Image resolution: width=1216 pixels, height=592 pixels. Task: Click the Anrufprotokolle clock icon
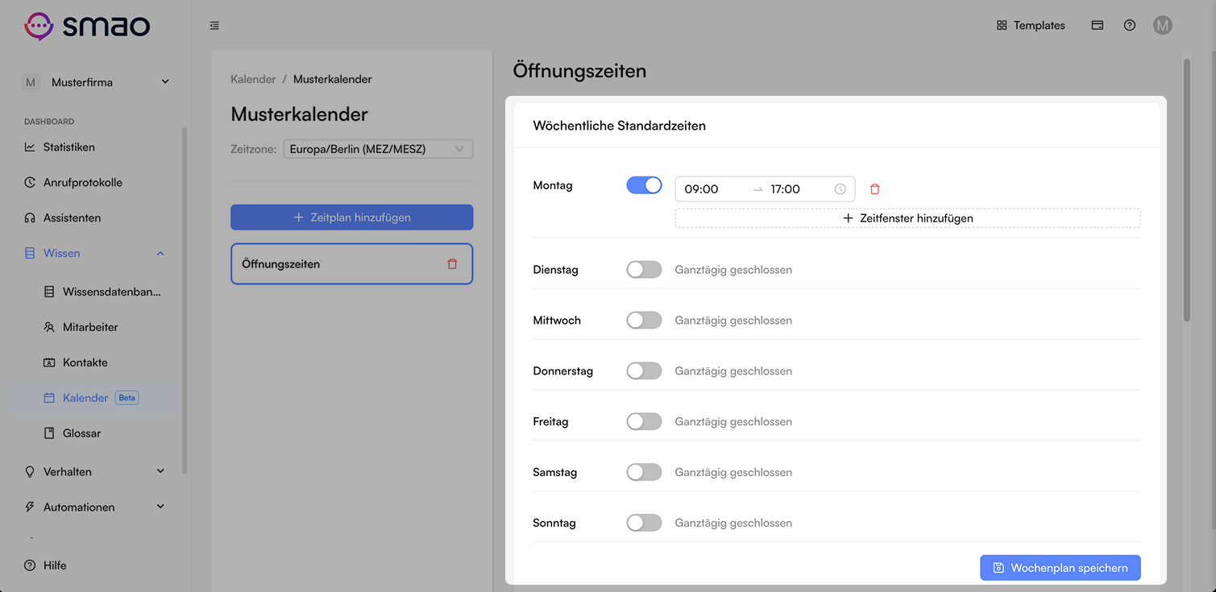(x=30, y=183)
